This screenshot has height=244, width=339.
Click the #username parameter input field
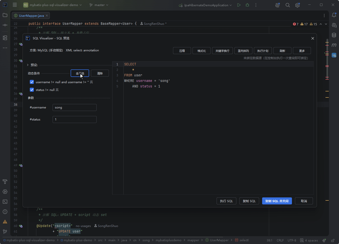pyautogui.click(x=74, y=107)
